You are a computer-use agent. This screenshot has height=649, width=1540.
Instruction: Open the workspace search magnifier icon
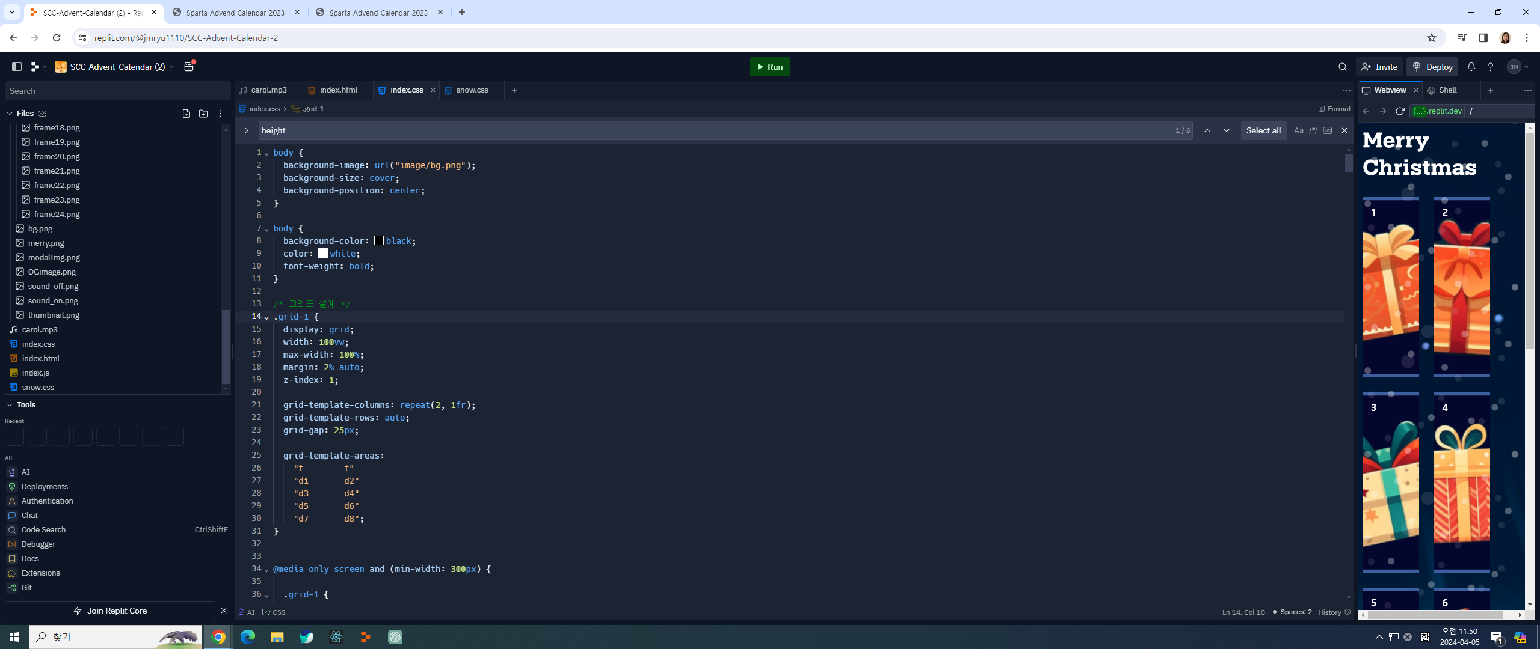pos(1342,67)
